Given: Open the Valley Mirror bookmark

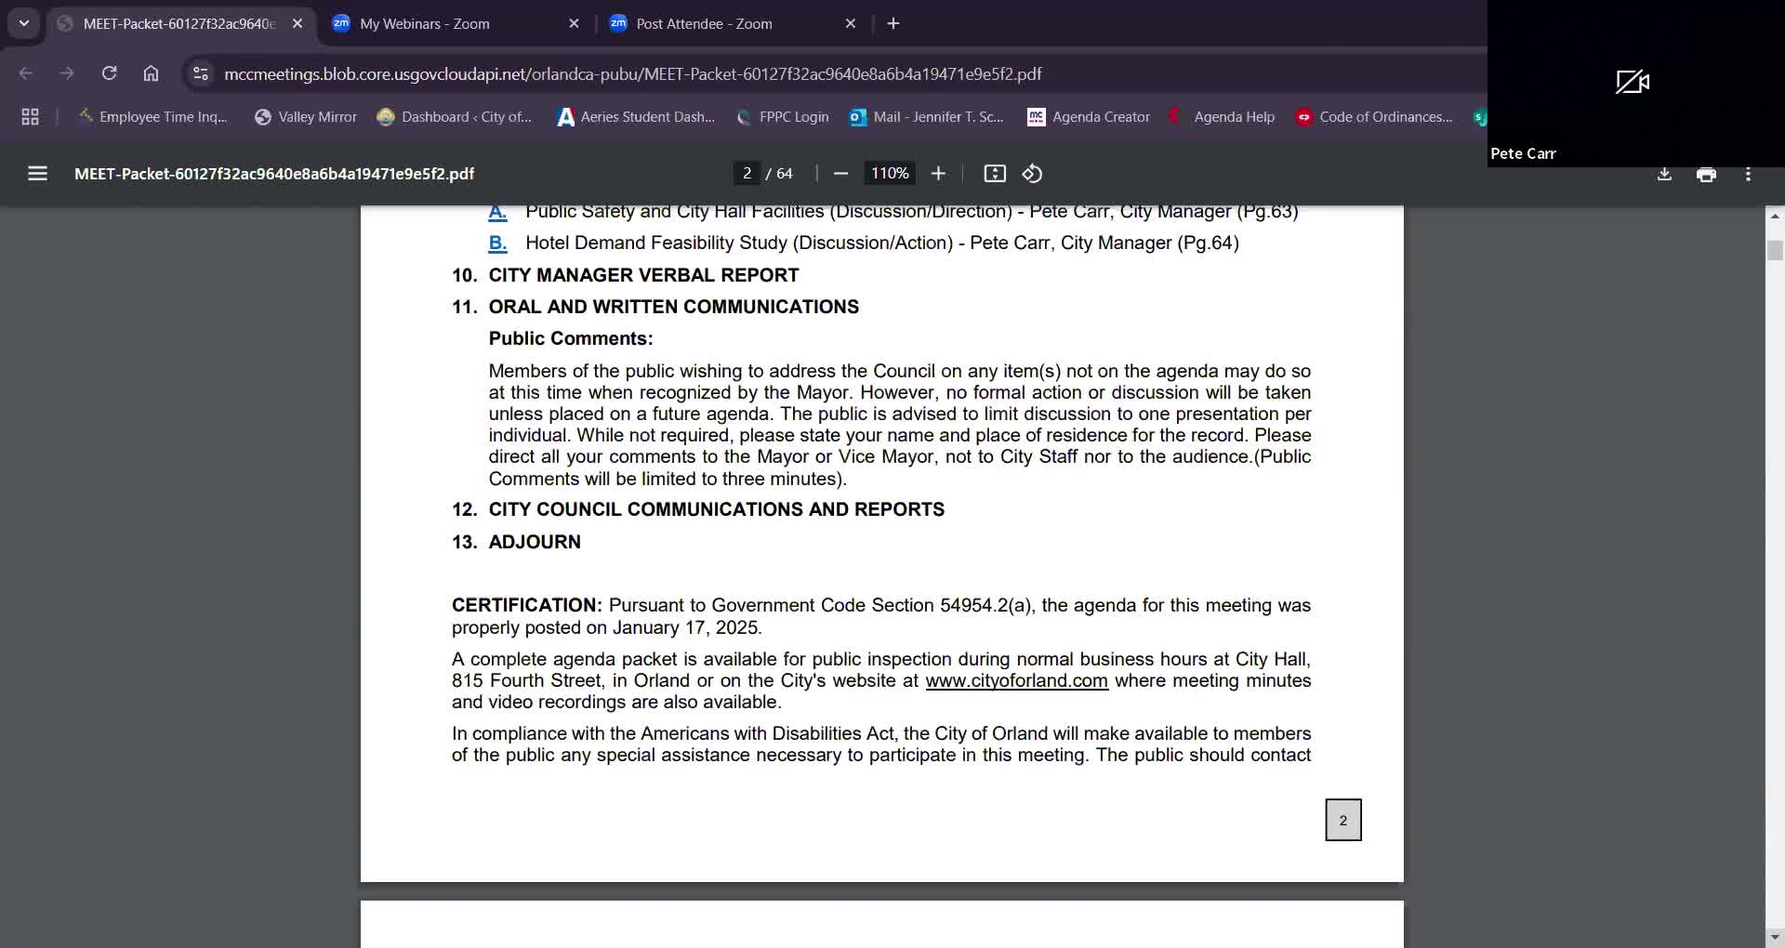Looking at the screenshot, I should click(306, 116).
